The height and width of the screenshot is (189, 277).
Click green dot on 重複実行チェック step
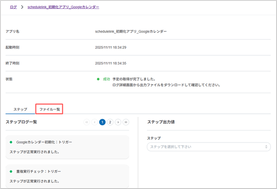(11, 171)
